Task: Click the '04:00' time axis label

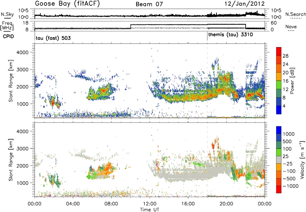Action: tap(73, 204)
